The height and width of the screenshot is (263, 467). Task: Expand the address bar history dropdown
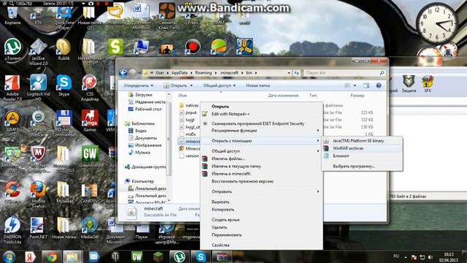pos(289,73)
